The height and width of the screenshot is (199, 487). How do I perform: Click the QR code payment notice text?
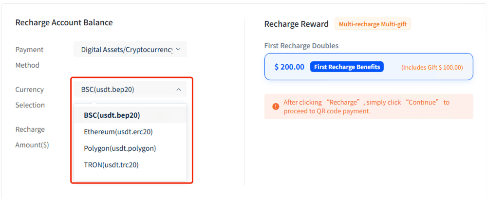click(x=366, y=107)
